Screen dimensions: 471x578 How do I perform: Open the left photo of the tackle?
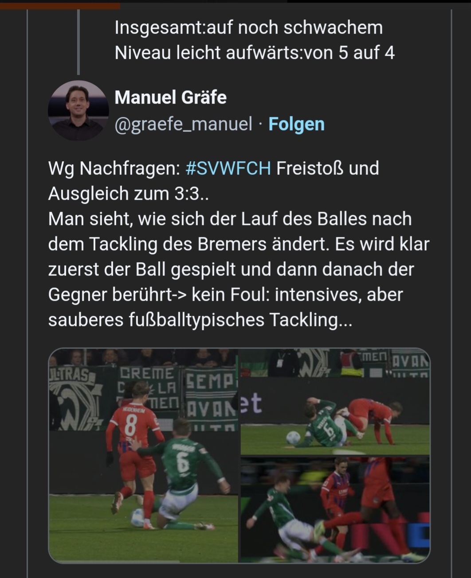click(143, 455)
